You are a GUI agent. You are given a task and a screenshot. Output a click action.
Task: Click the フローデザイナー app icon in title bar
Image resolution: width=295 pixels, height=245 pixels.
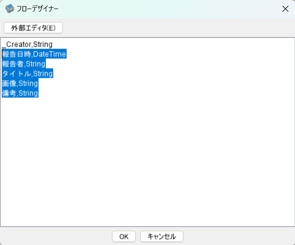pyautogui.click(x=9, y=9)
